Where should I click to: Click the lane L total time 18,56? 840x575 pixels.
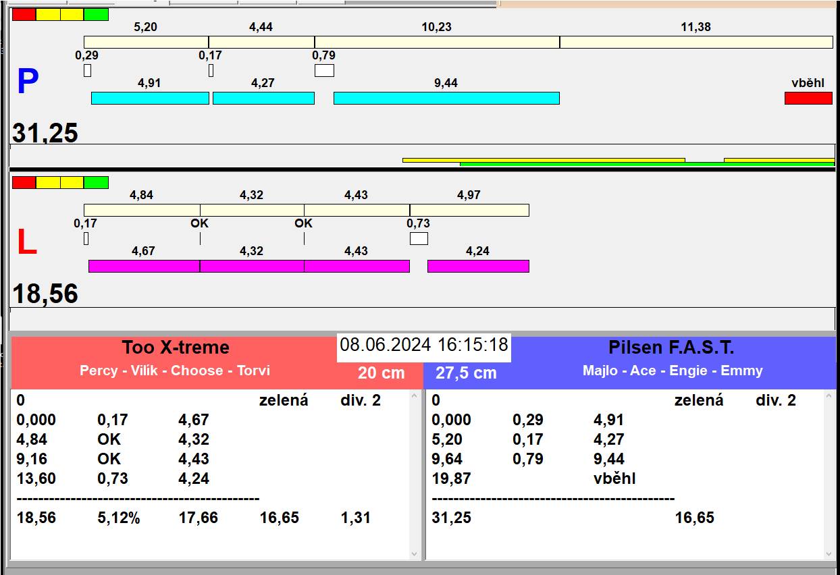pos(45,294)
